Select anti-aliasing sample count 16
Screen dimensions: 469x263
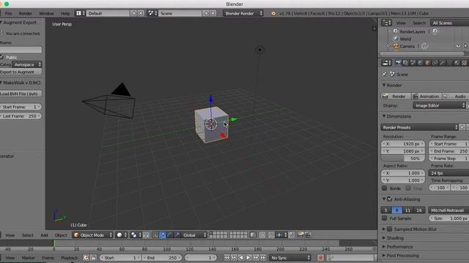(x=419, y=210)
